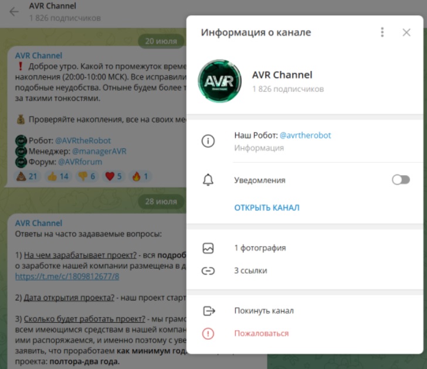This screenshot has height=369, width=427.
Task: Click the 28 июля date badge
Action: point(161,201)
